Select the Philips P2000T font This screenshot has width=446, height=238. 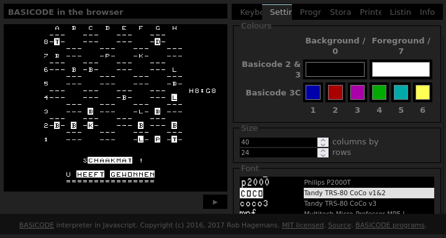point(337,182)
